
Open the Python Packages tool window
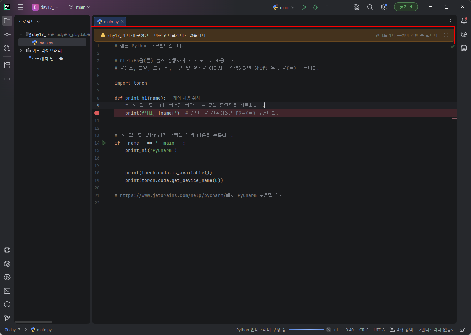pos(7,264)
